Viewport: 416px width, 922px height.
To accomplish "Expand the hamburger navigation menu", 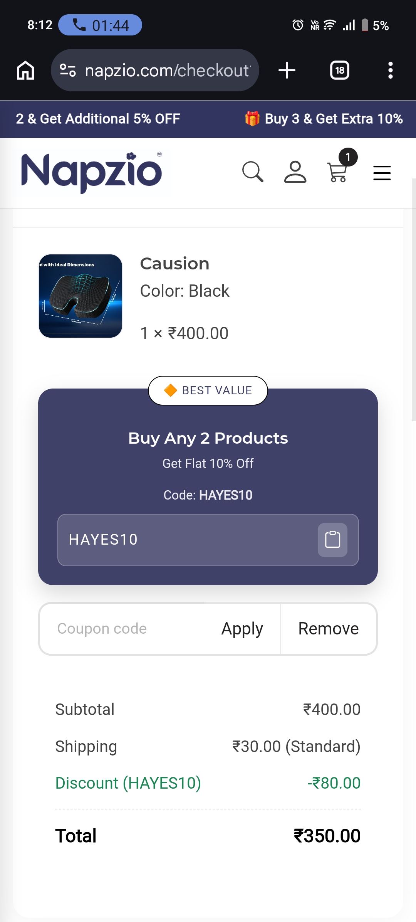I will tap(382, 173).
